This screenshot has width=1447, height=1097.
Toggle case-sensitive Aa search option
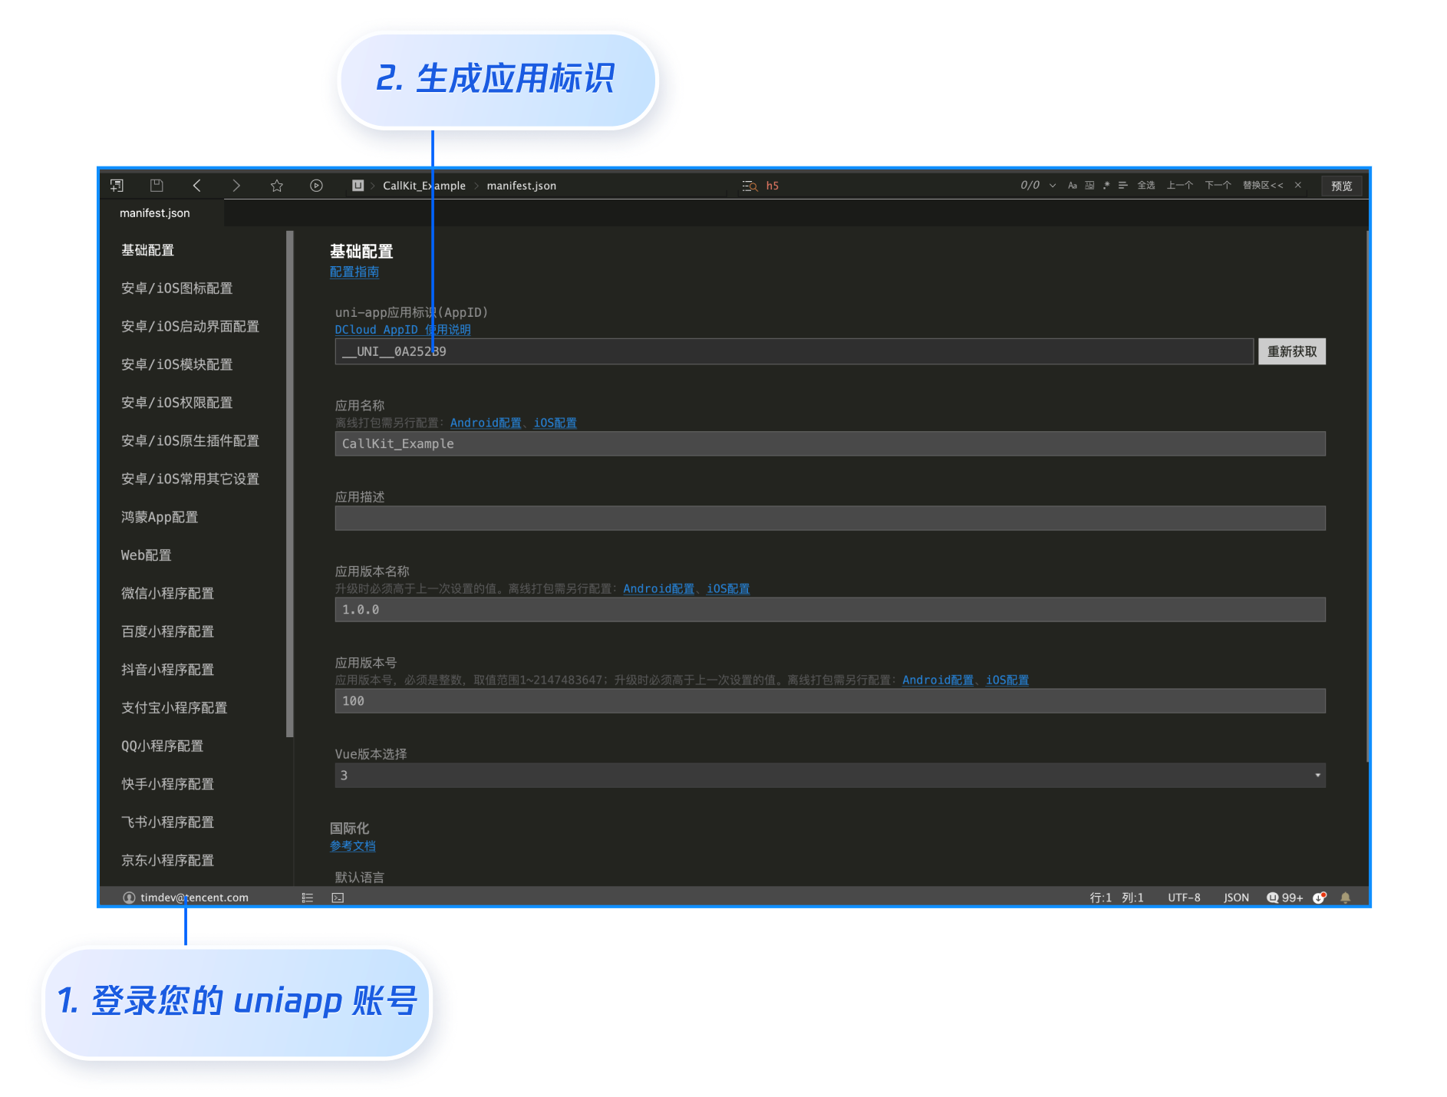[x=1073, y=186]
